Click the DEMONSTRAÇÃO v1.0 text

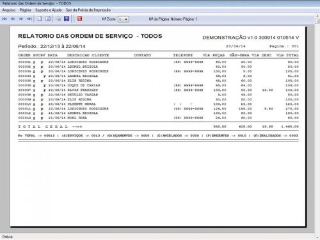[251, 38]
